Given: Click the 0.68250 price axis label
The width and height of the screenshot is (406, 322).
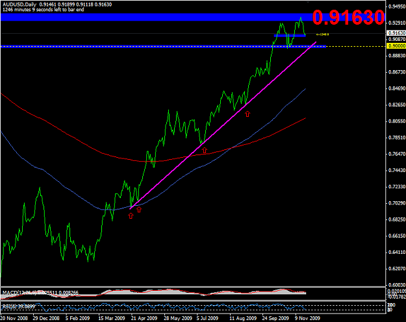Looking at the screenshot, I should (397, 219).
